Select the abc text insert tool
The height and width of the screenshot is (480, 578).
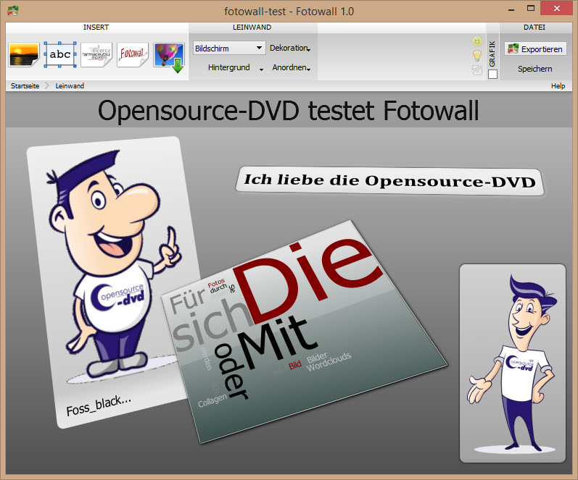(59, 55)
